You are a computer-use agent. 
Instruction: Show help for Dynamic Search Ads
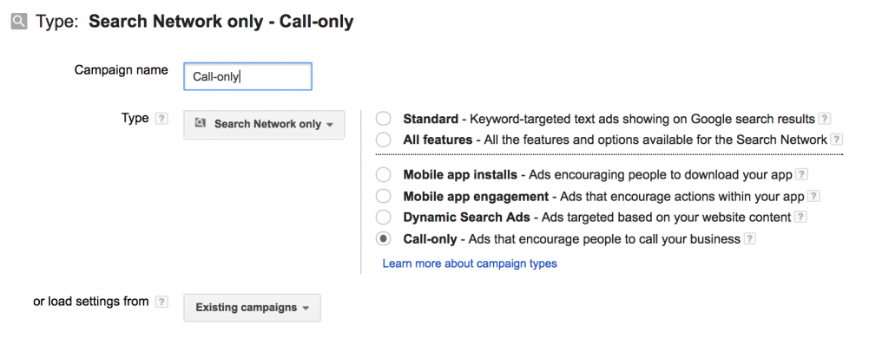(x=800, y=217)
